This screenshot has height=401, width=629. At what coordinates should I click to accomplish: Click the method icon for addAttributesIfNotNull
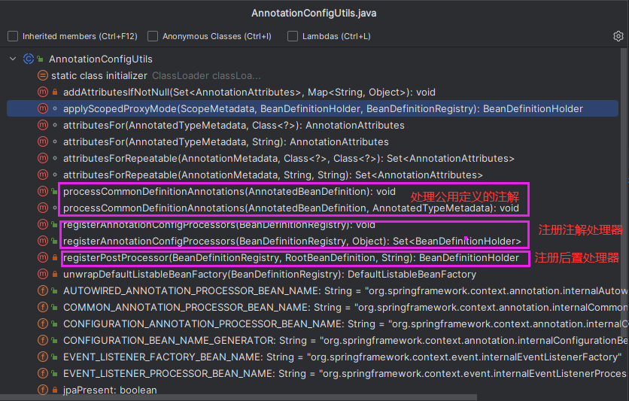pos(43,92)
